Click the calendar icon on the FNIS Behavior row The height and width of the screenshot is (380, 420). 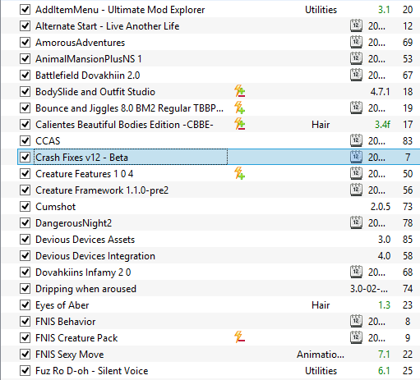[x=356, y=321]
